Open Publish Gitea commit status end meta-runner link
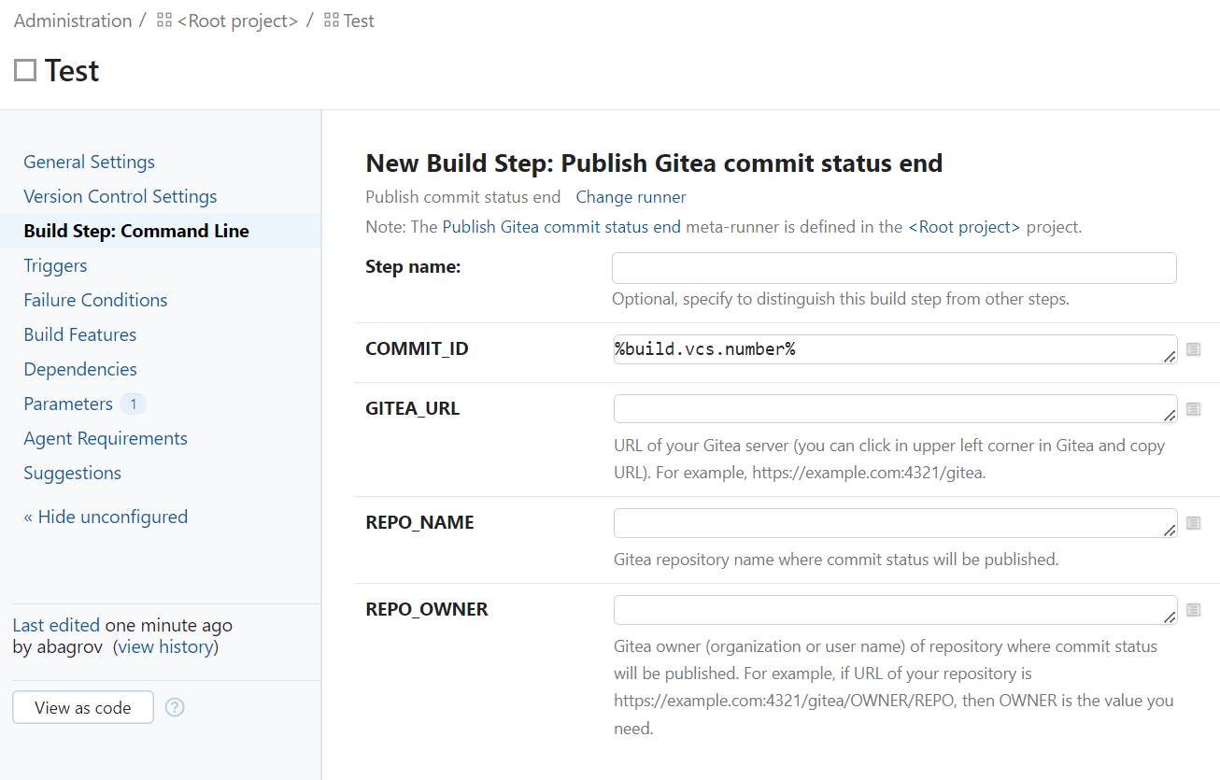 click(561, 227)
